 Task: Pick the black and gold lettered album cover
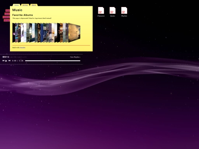39,33
